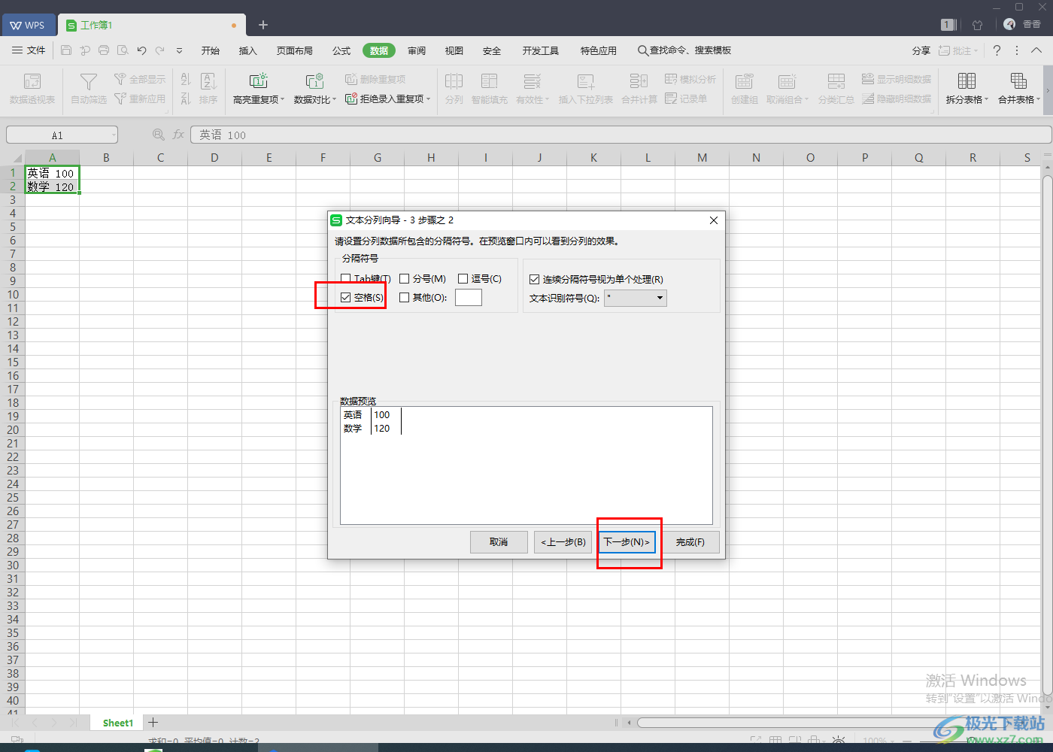Click the 创建组 group icon
Viewport: 1053px width, 752px height.
745,81
